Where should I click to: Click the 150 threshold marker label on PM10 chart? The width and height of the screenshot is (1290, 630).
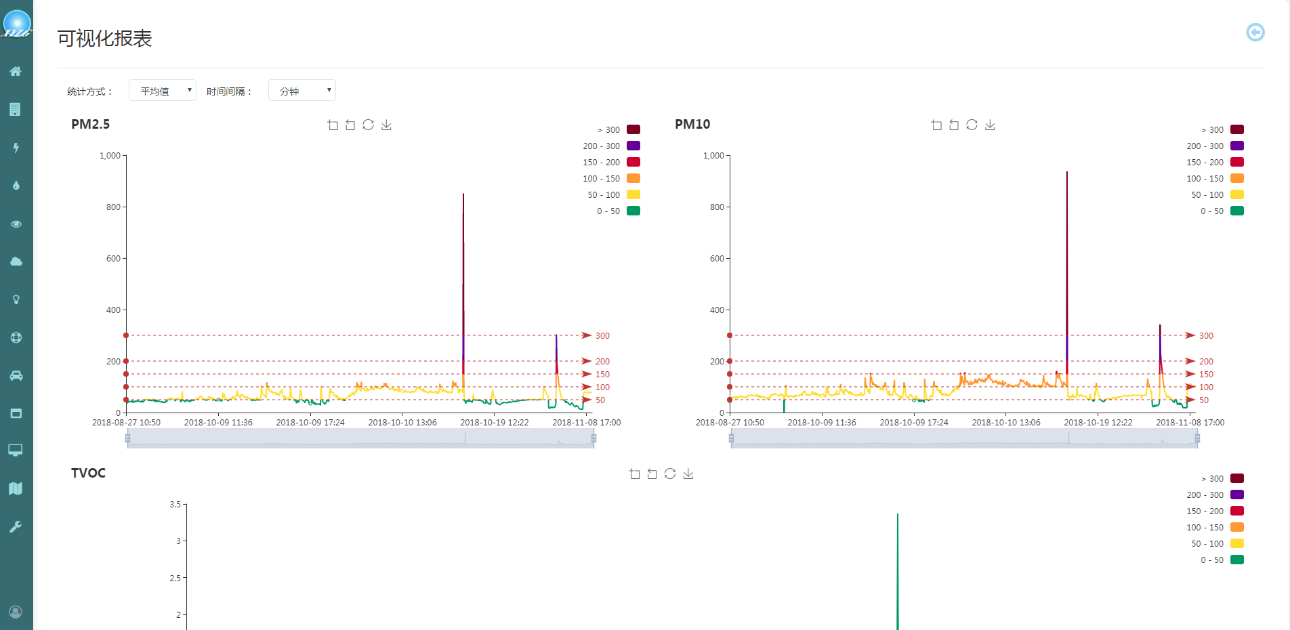click(1206, 375)
